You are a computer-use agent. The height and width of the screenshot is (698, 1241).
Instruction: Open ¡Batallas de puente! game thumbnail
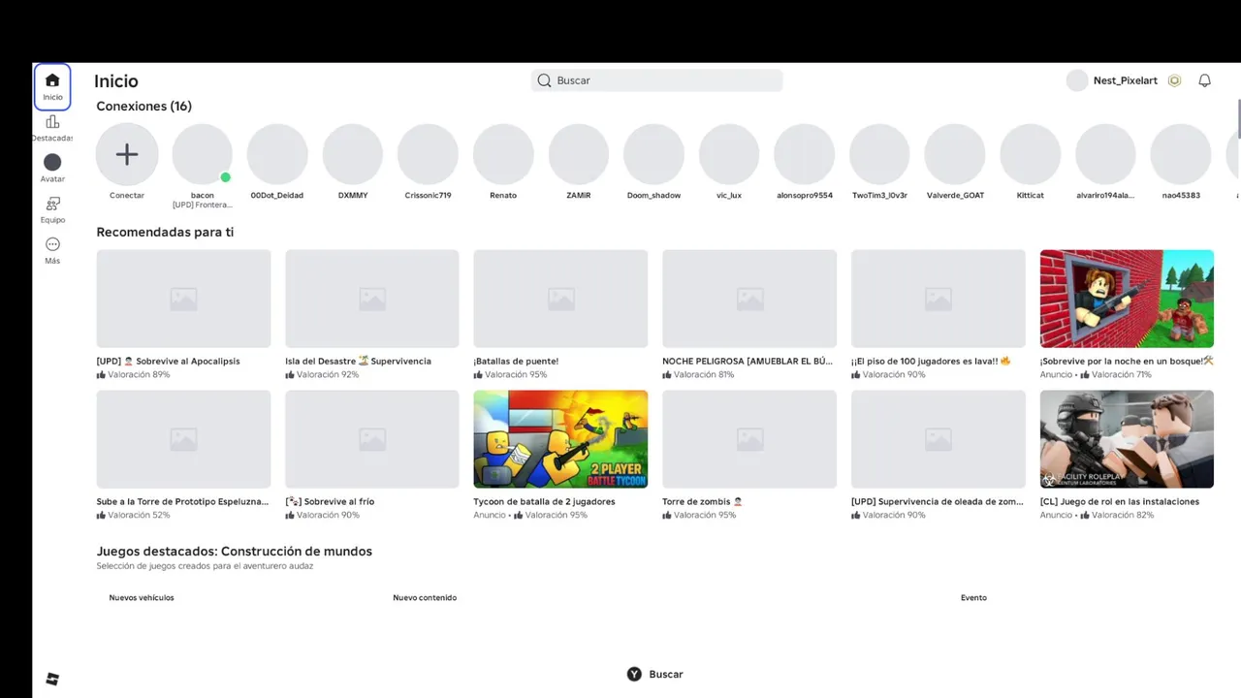560,299
